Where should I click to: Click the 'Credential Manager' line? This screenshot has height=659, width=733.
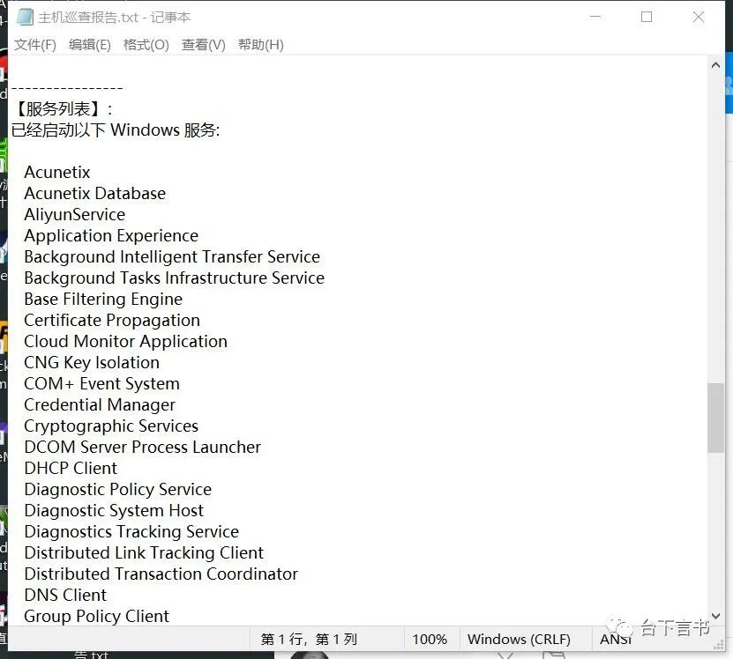(100, 405)
